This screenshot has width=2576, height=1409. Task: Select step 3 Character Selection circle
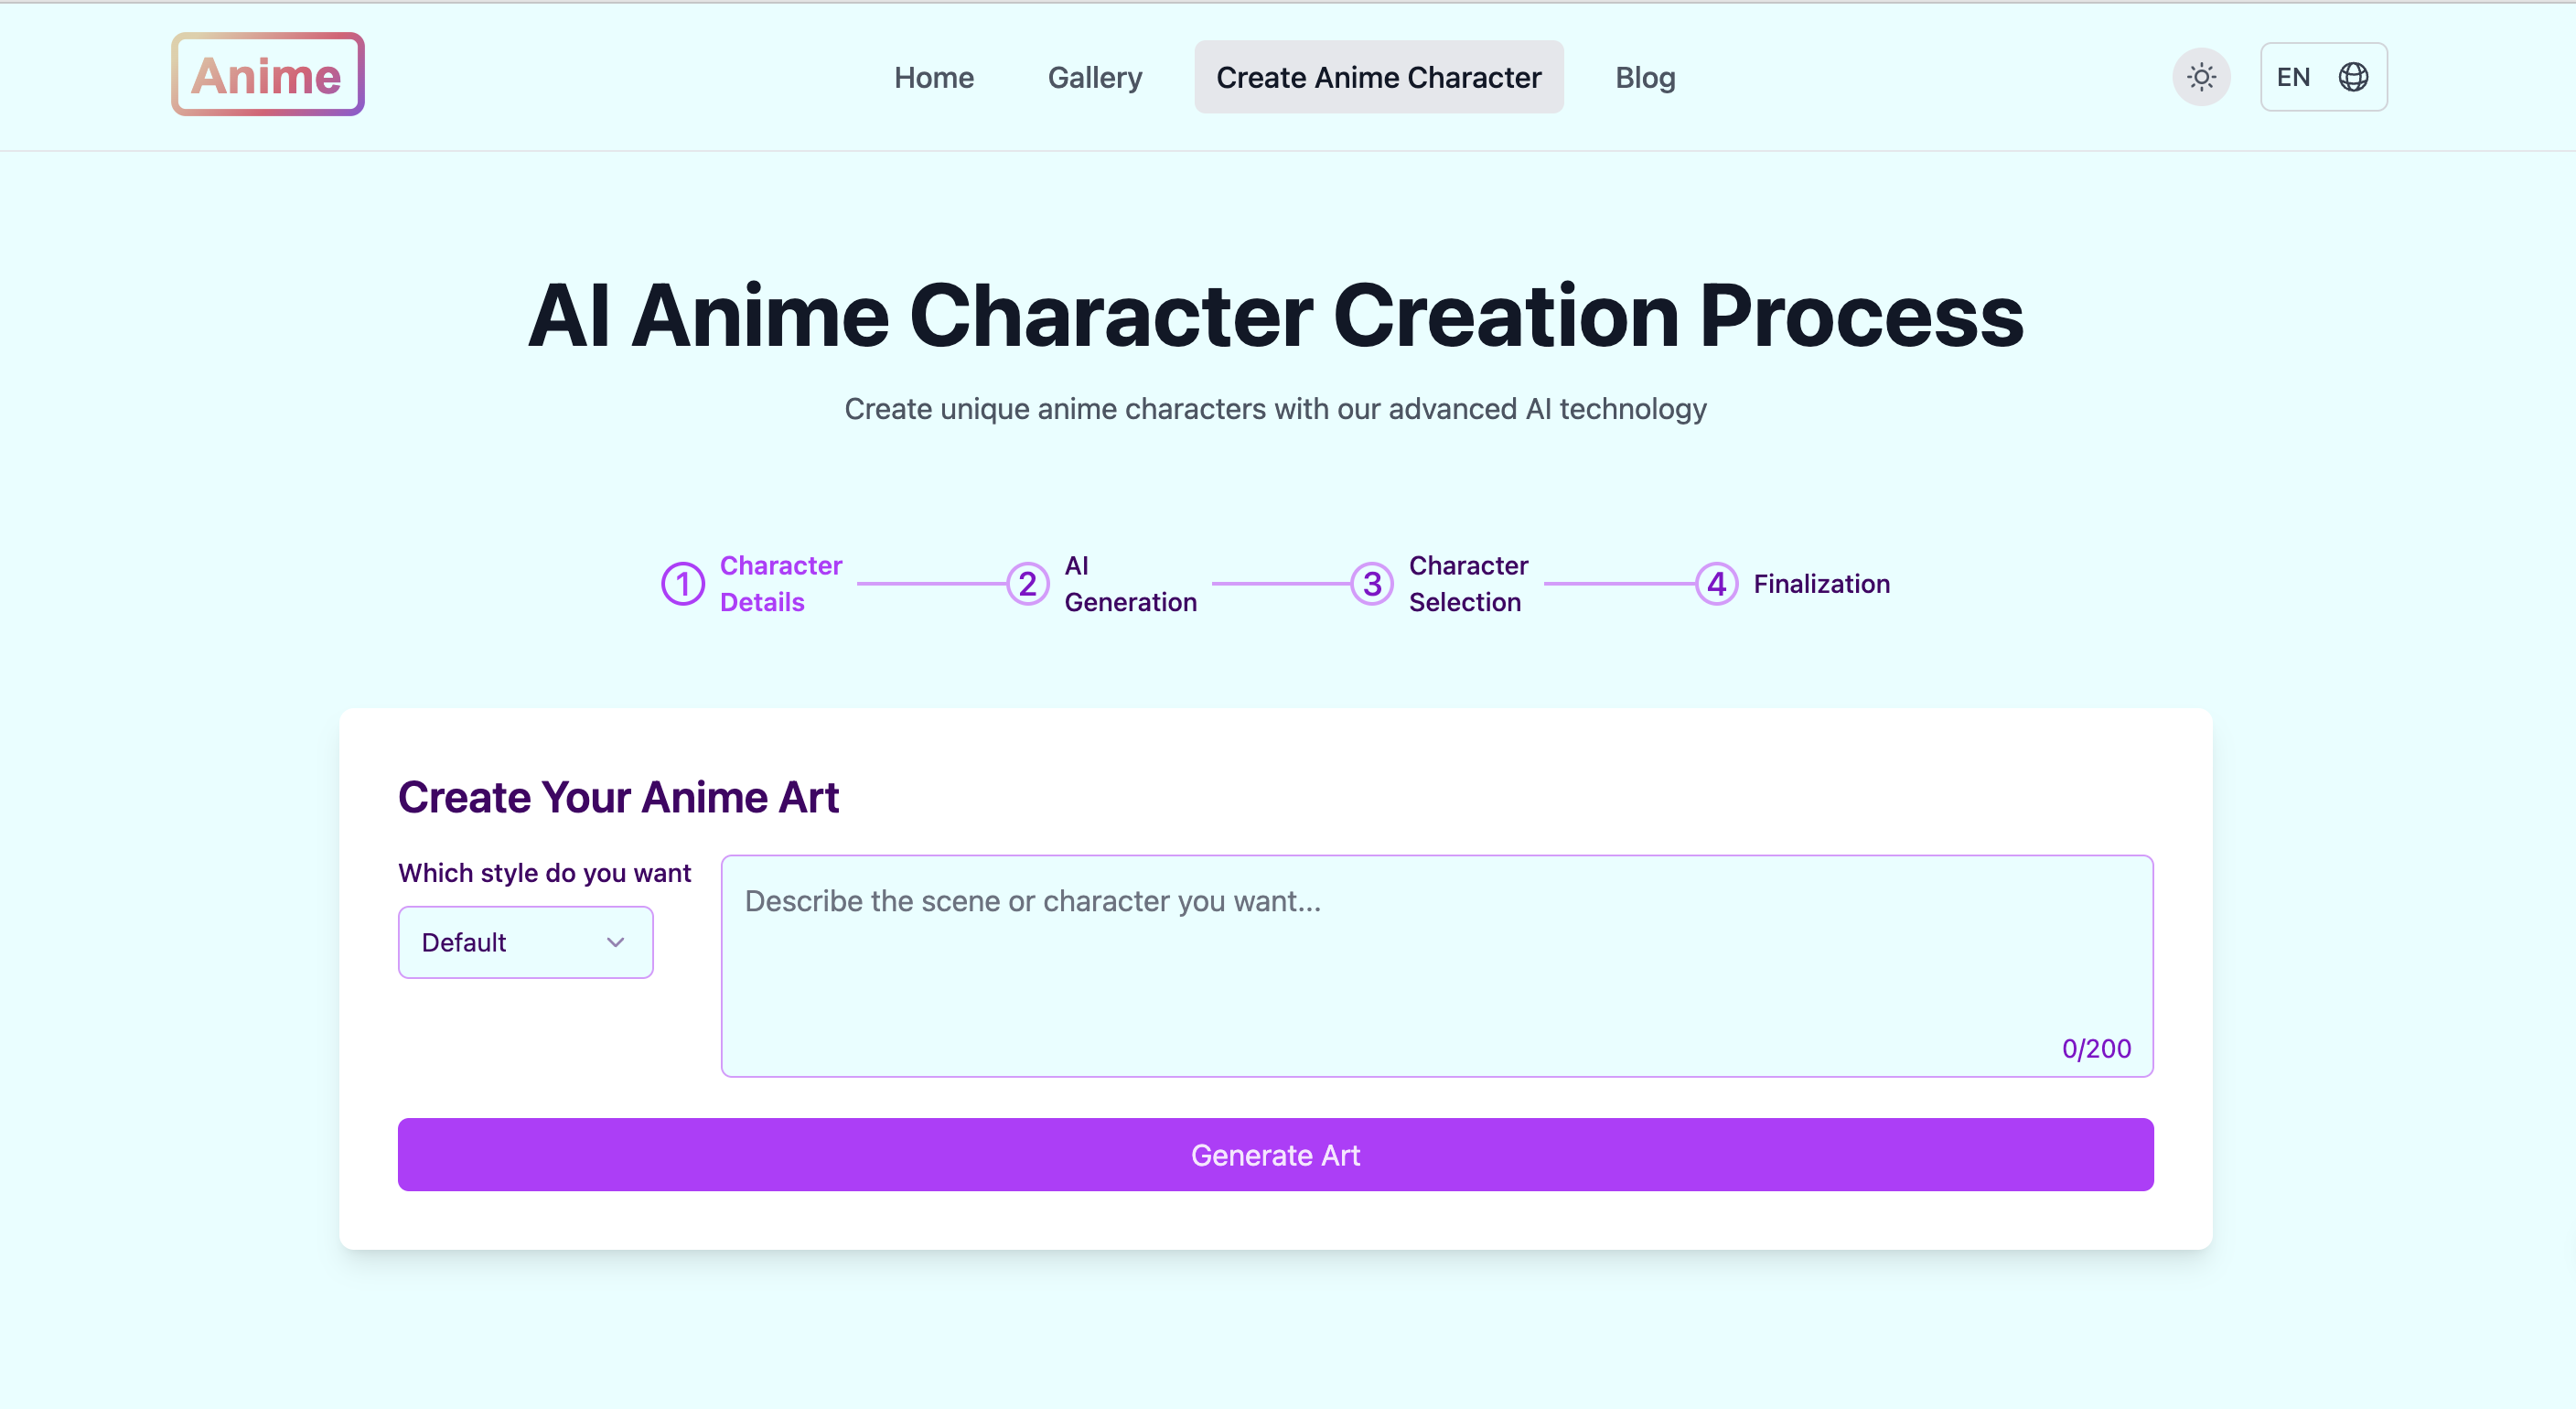tap(1371, 583)
